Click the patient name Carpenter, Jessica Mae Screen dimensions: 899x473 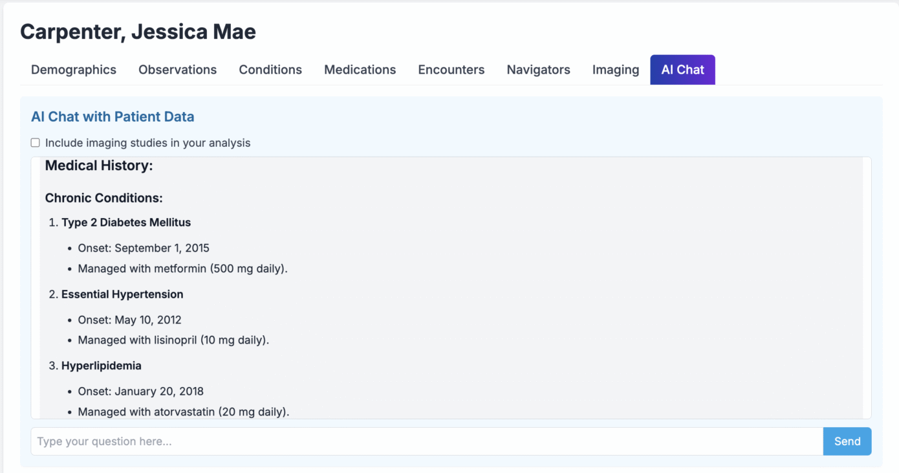point(138,32)
